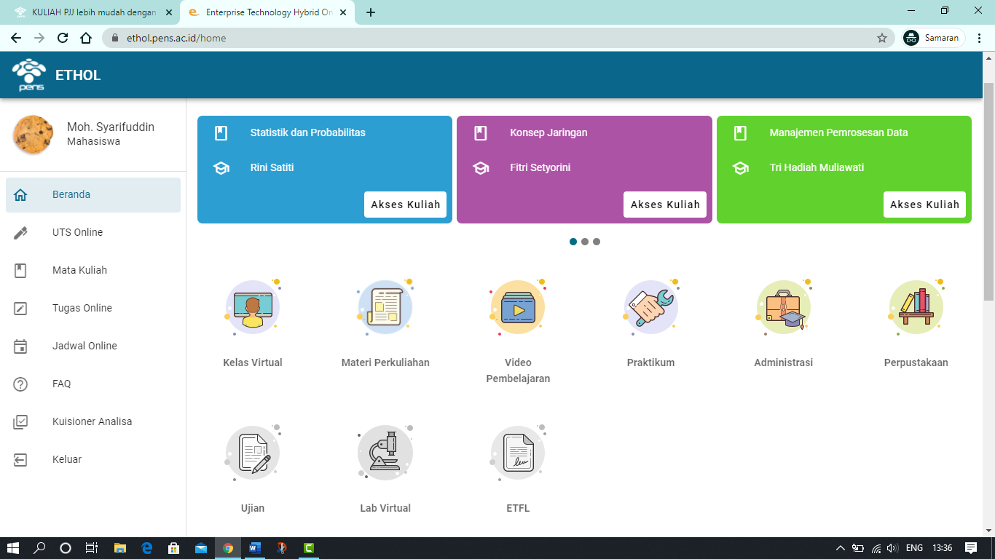Viewport: 995px width, 559px height.
Task: Select the second carousel dot indicator
Action: click(584, 241)
